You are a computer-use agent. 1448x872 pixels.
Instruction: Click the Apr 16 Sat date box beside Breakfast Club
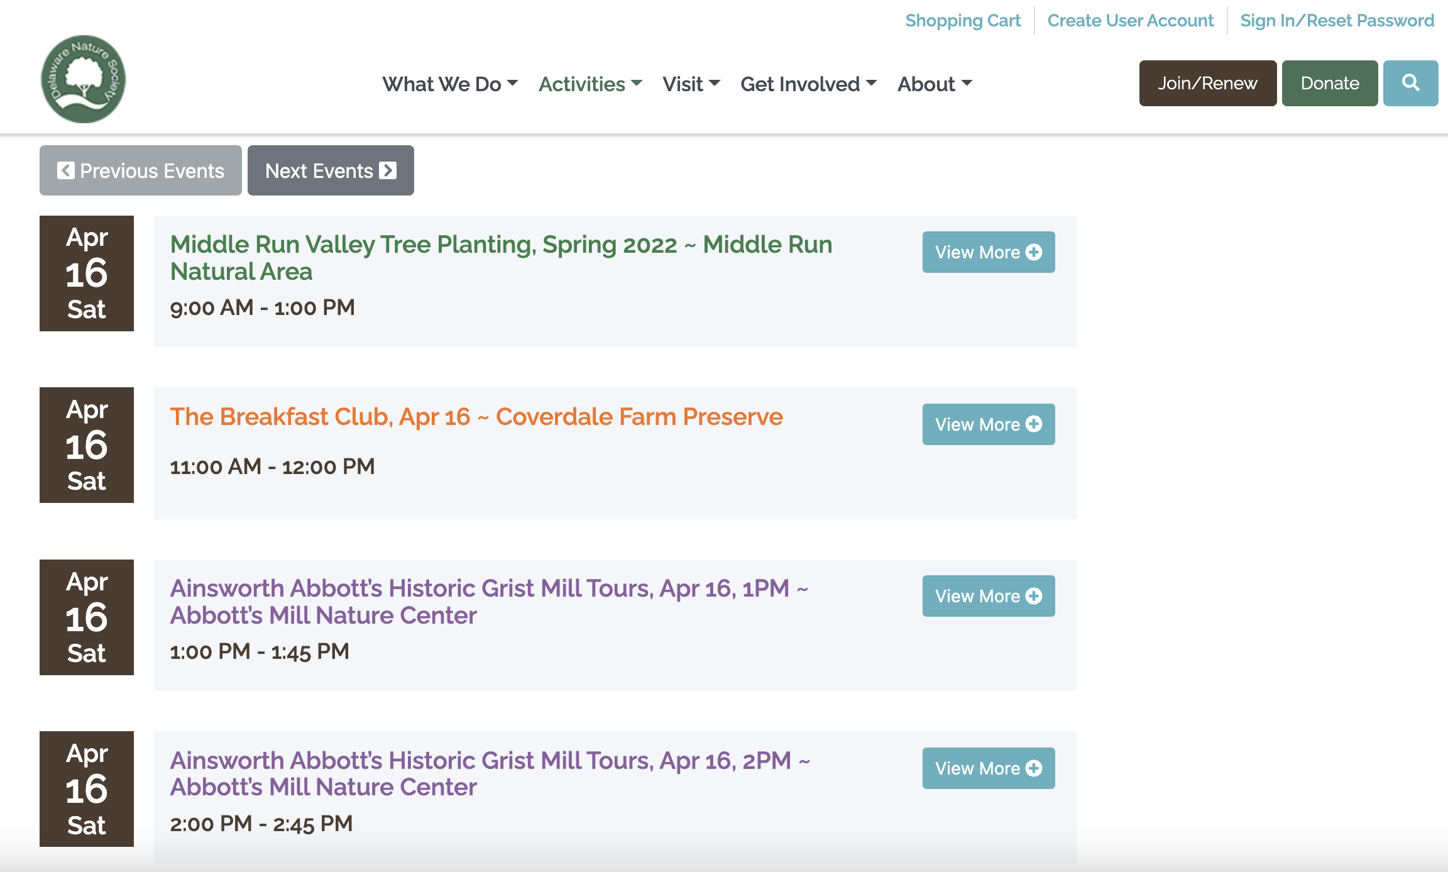87,445
